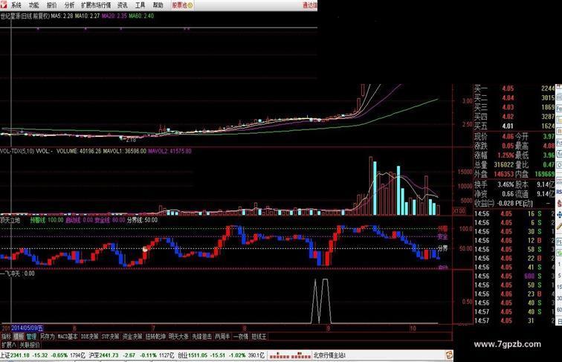Image resolution: width=562 pixels, height=362 pixels.
Task: Switch to the 明天大涨 template
Action: (178, 336)
